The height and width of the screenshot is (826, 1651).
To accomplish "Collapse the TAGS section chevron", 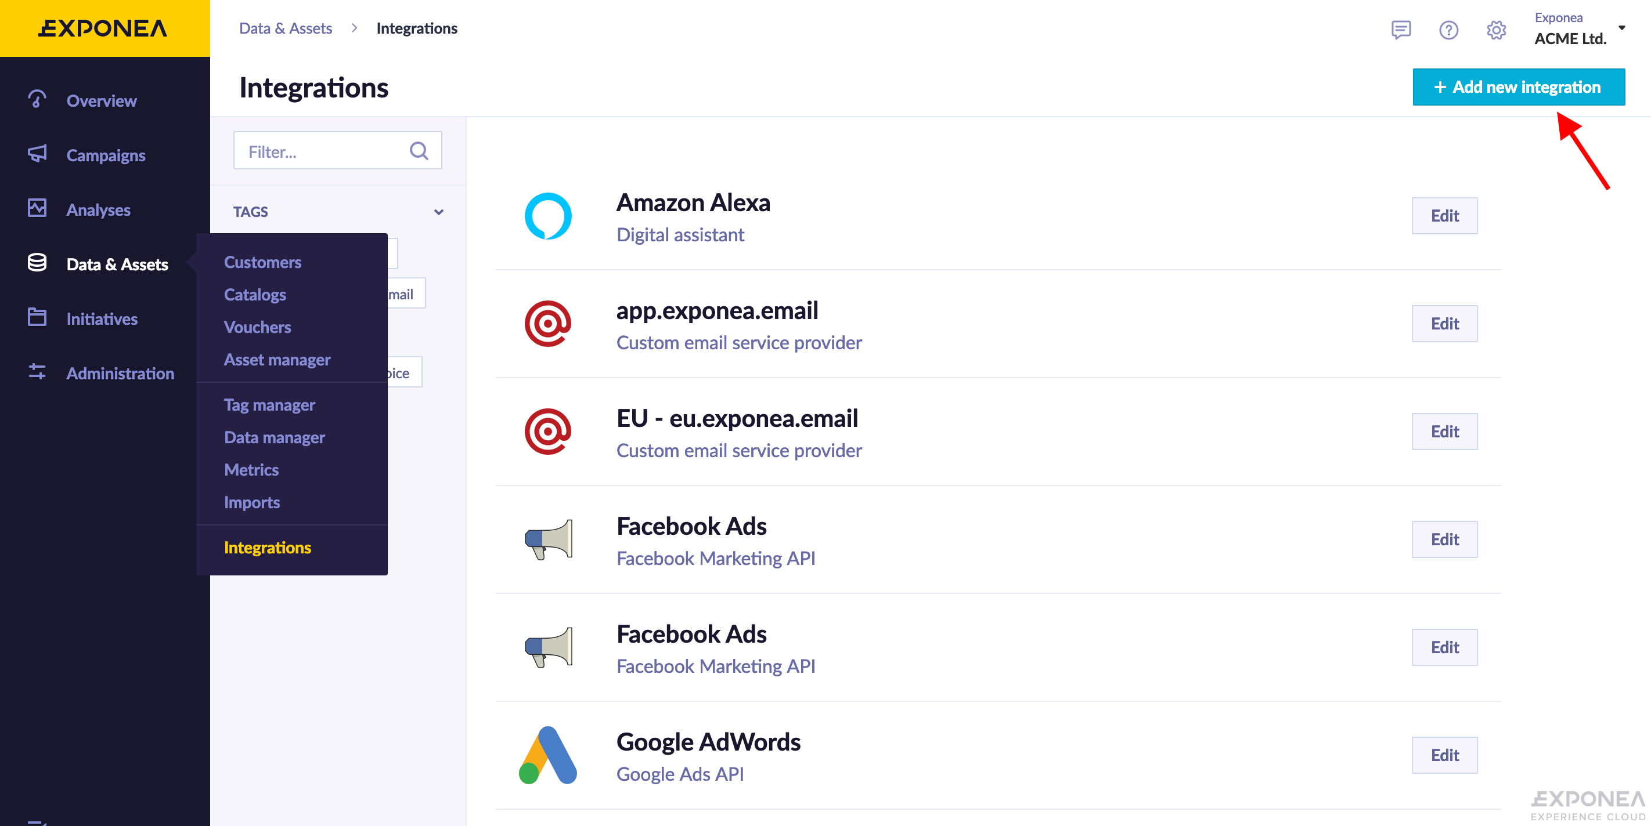I will [438, 212].
